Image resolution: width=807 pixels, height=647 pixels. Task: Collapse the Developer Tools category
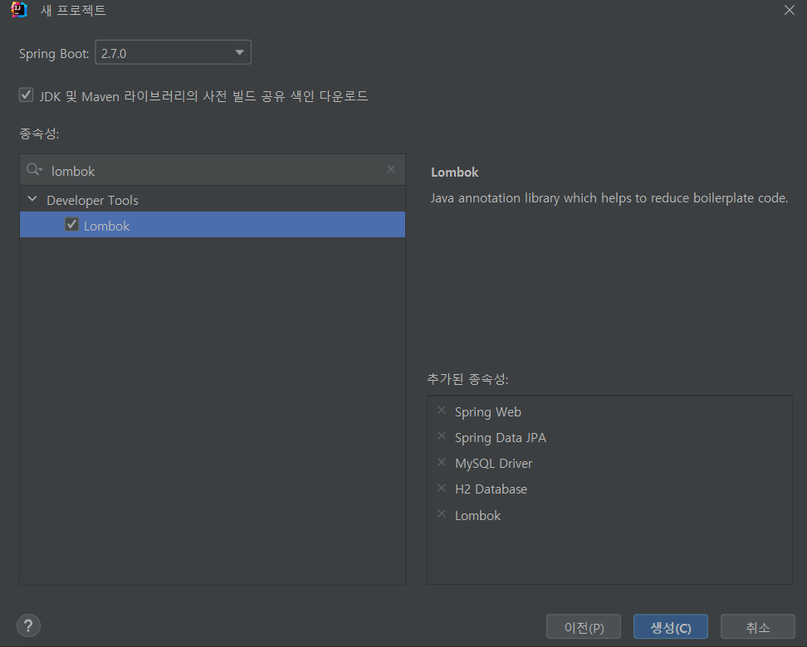(32, 199)
